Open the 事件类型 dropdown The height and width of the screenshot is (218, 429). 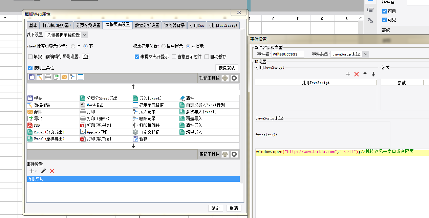349,54
